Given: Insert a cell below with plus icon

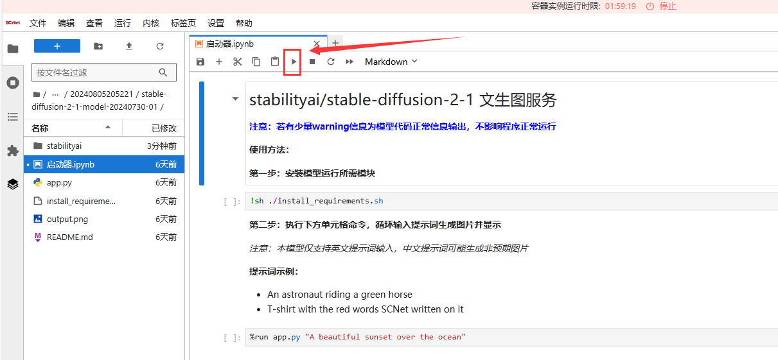Looking at the screenshot, I should click(219, 62).
